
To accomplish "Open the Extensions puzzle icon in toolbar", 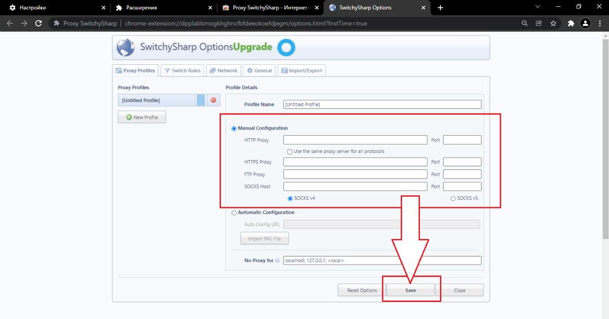I will (570, 23).
